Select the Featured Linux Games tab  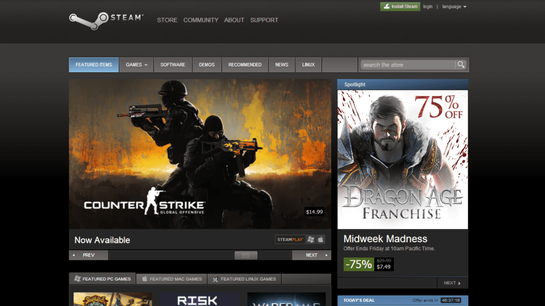click(x=244, y=279)
